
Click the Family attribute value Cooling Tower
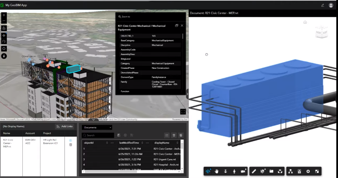point(165,84)
